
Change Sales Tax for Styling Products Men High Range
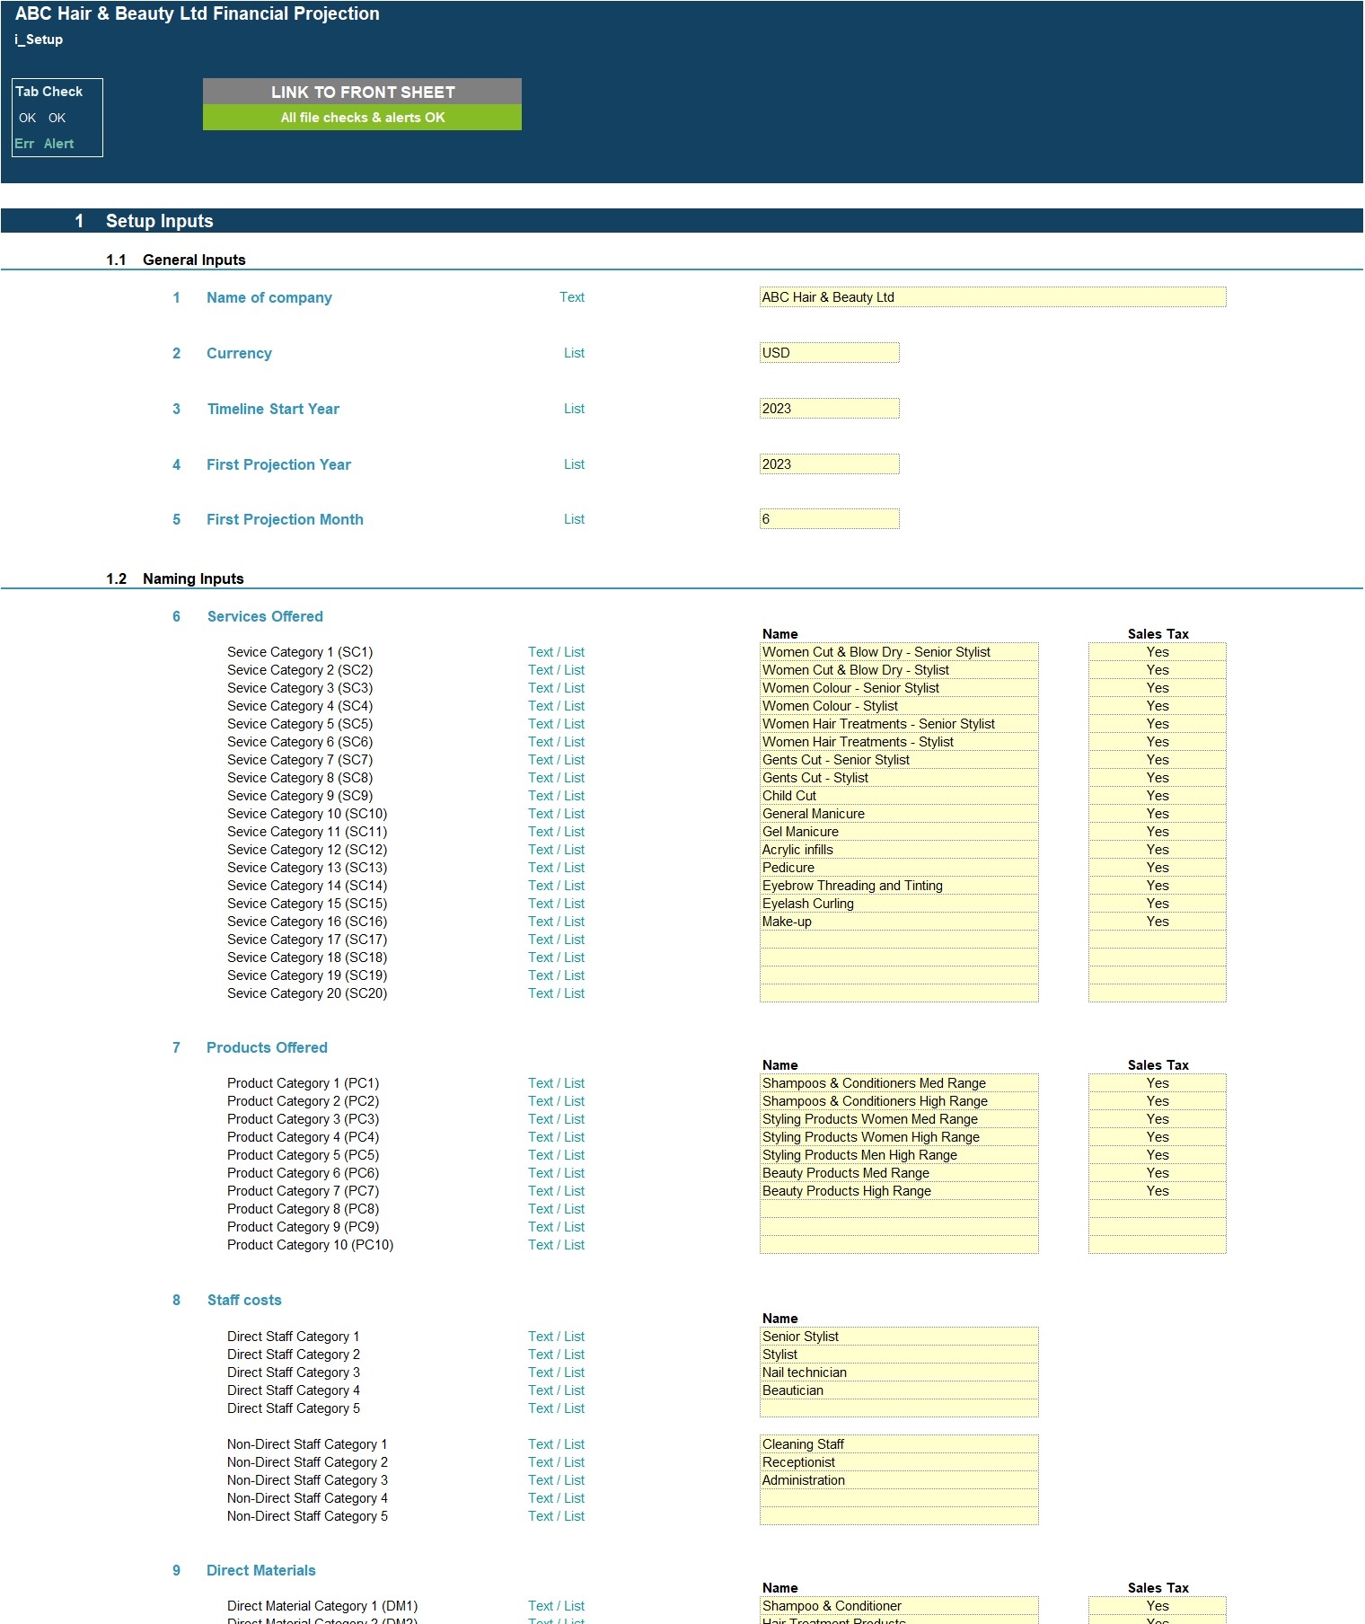pyautogui.click(x=1157, y=1155)
